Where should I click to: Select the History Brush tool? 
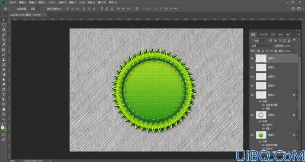coord(4,65)
